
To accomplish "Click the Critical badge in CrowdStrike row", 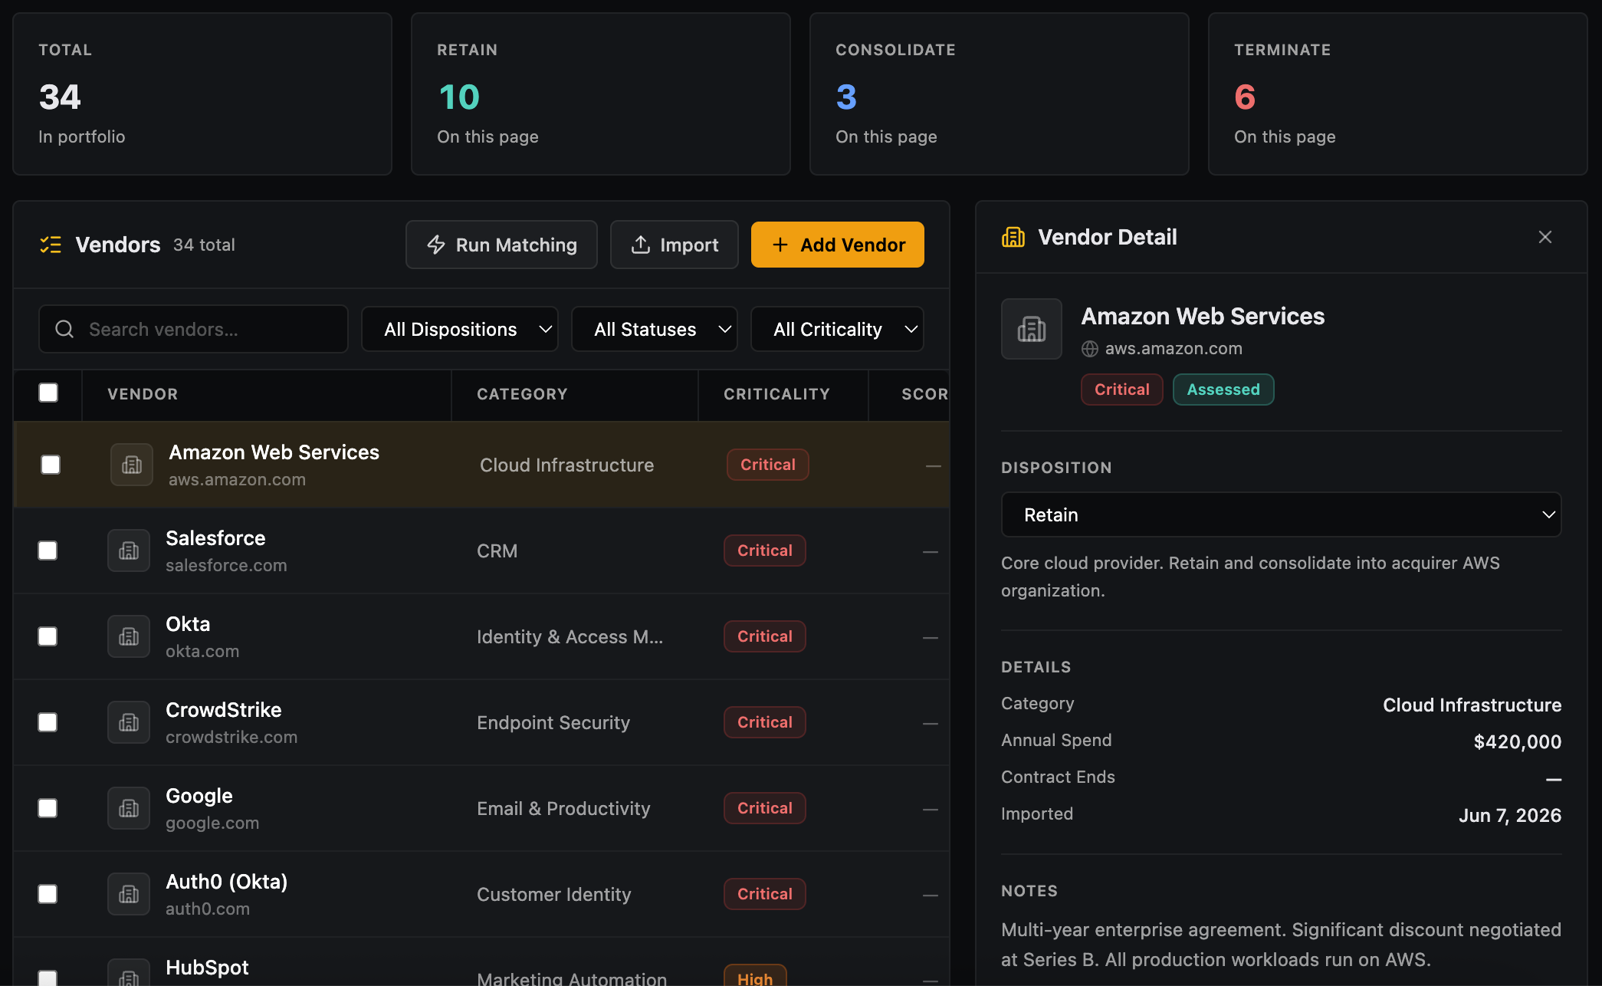I will [765, 722].
